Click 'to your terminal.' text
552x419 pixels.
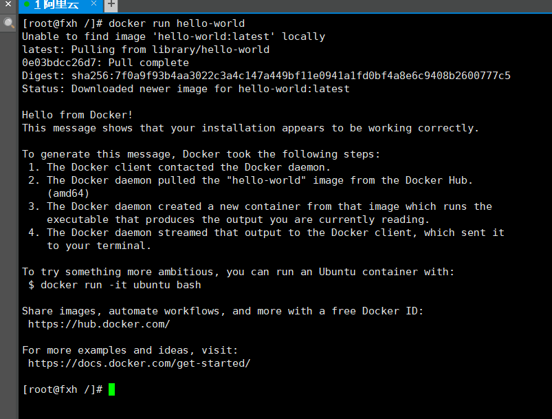click(99, 246)
